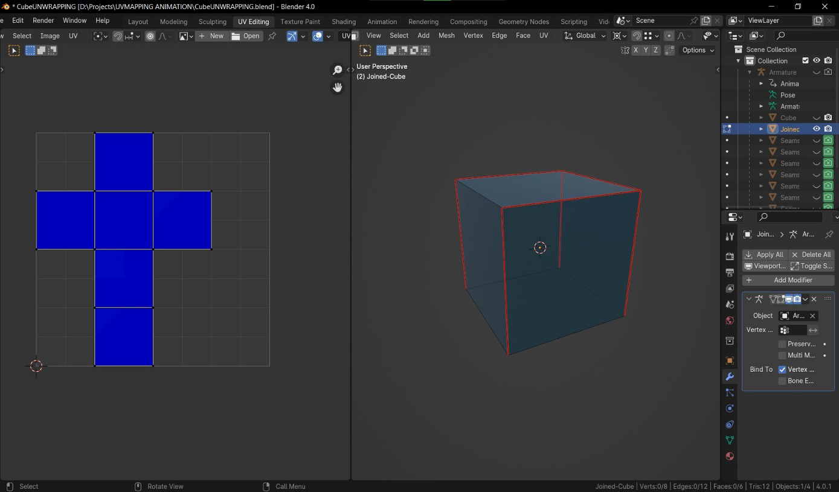Screen dimensions: 839x492
Task: Open the Object Data properties tab
Action: tap(730, 440)
